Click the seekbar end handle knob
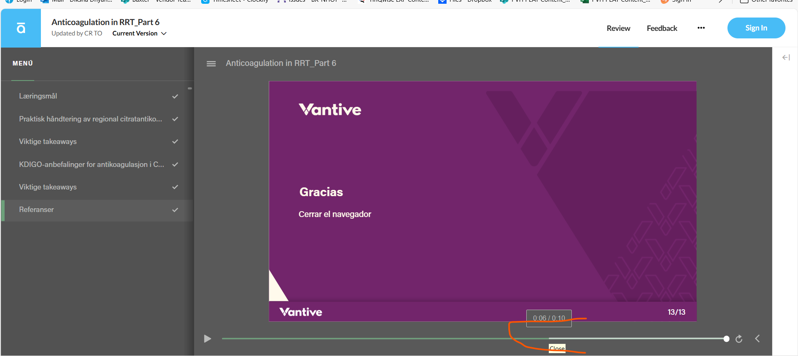 726,339
